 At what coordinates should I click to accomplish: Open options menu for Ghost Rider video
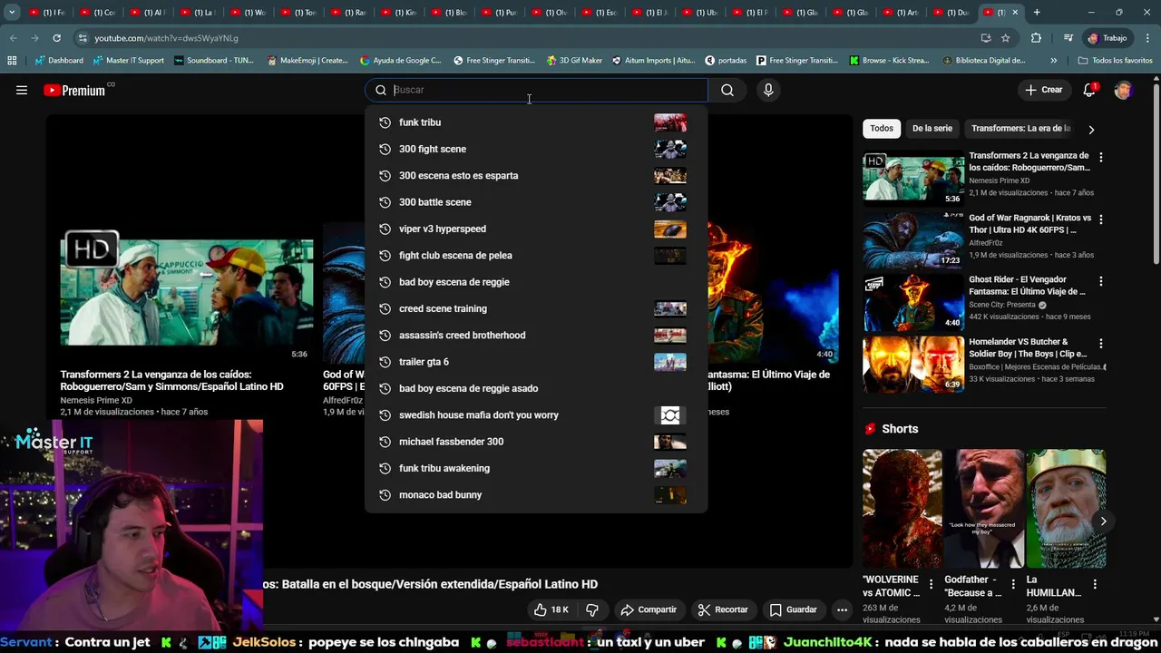pos(1101,281)
